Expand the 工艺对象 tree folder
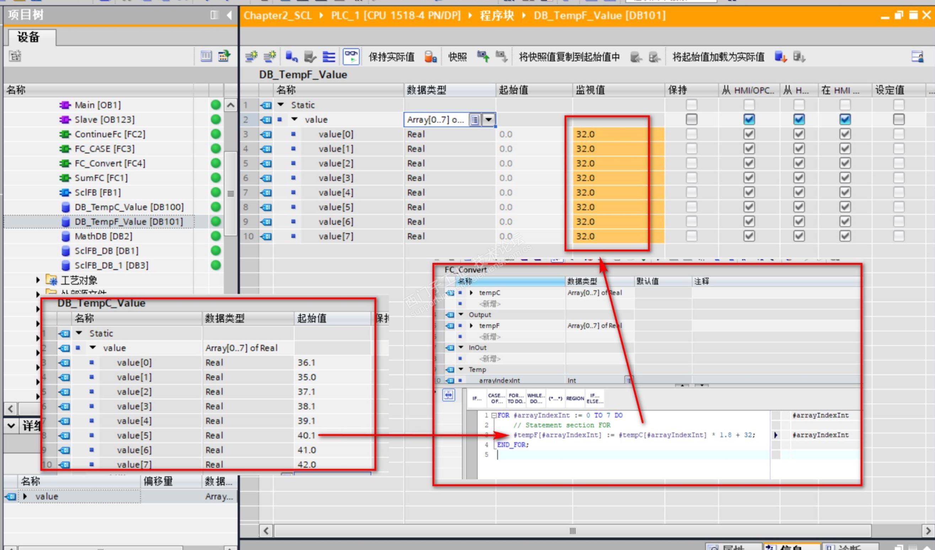 (38, 280)
